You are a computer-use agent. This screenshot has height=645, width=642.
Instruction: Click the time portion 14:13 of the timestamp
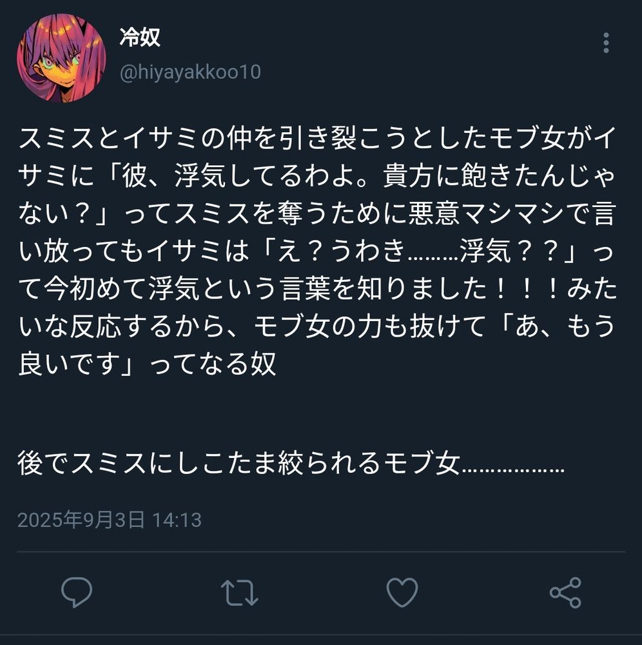pos(177,520)
